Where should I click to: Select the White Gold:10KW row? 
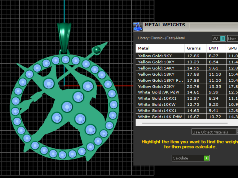click(187, 104)
